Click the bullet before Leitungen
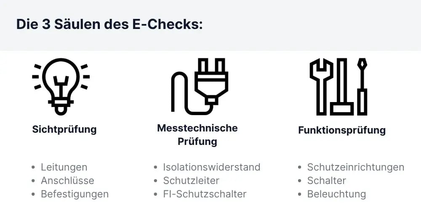The image size is (421, 210). pyautogui.click(x=33, y=168)
